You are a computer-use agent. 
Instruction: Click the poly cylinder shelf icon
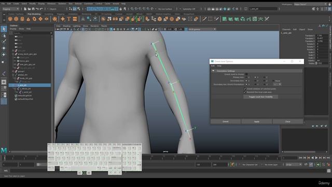pos(22,19)
